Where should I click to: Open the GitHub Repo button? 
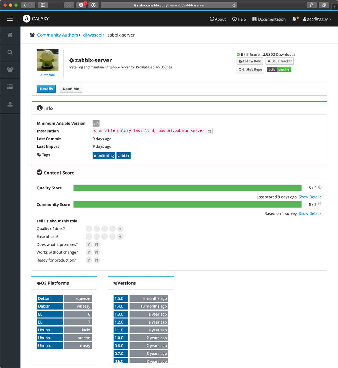pos(250,70)
